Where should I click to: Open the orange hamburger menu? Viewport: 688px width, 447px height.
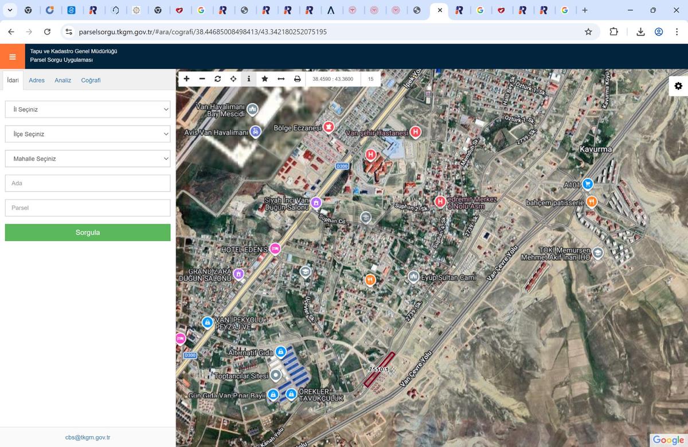point(12,56)
